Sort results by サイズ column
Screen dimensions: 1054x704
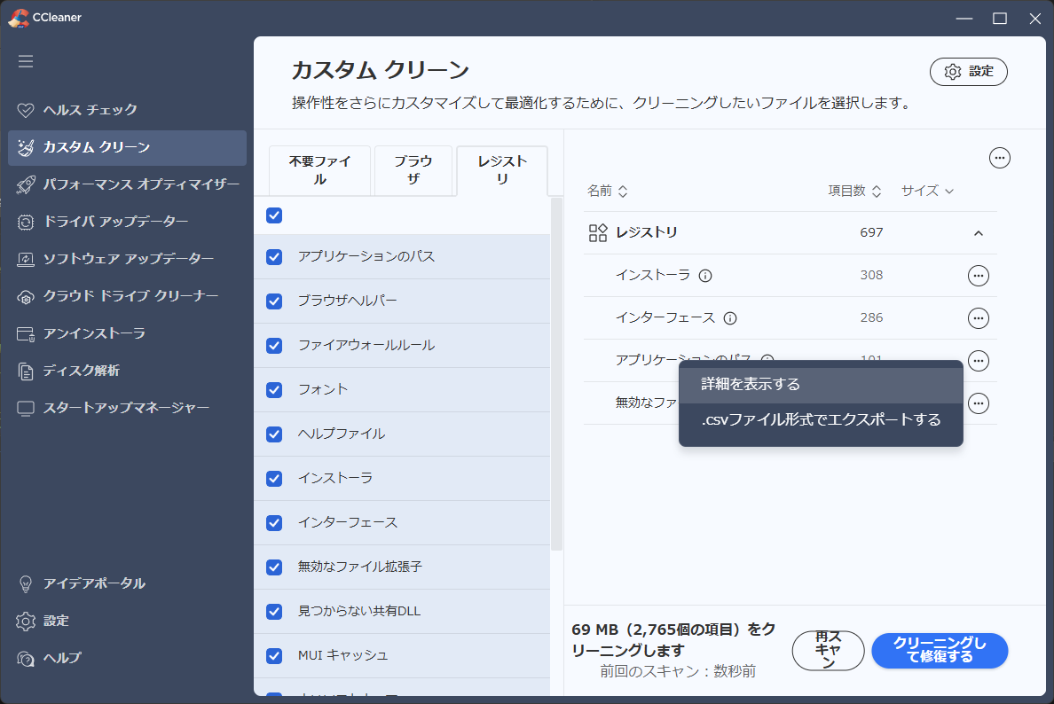(928, 191)
